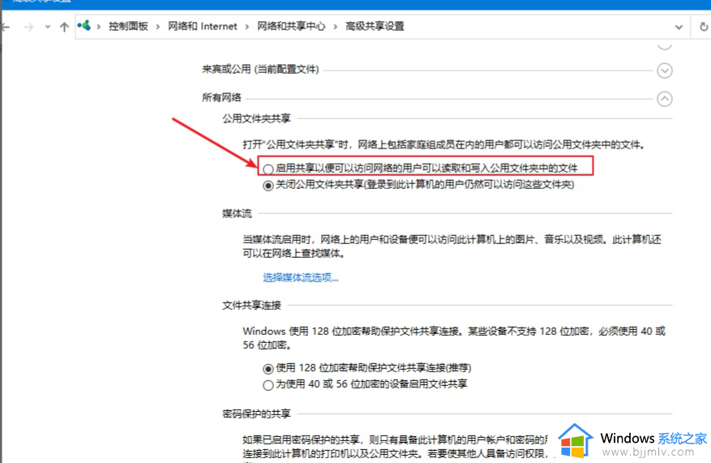Click 文件共享连接 section title
Image resolution: width=711 pixels, height=463 pixels.
click(251, 306)
